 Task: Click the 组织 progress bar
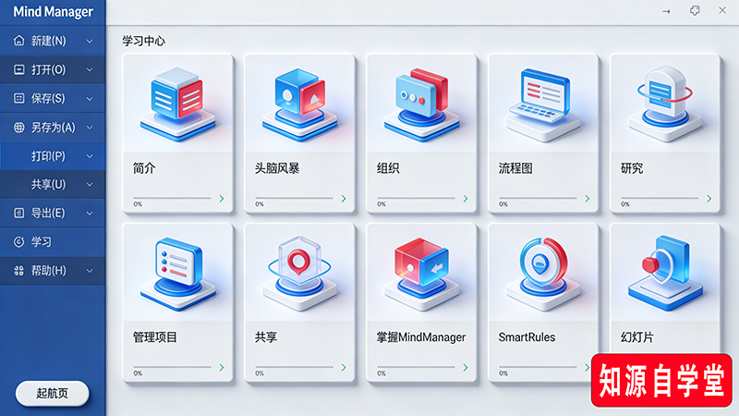tap(416, 198)
